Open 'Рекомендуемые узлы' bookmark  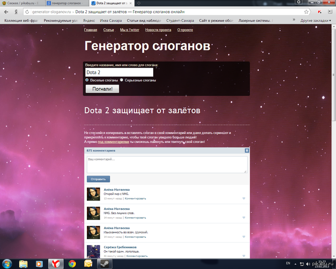pos(60,21)
